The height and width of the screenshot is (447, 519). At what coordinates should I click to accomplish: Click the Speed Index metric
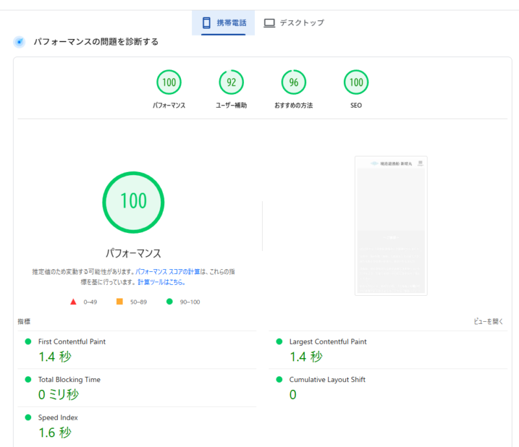coord(58,418)
